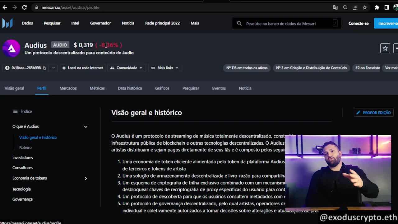Click the $ 0,319 price value

click(x=83, y=45)
